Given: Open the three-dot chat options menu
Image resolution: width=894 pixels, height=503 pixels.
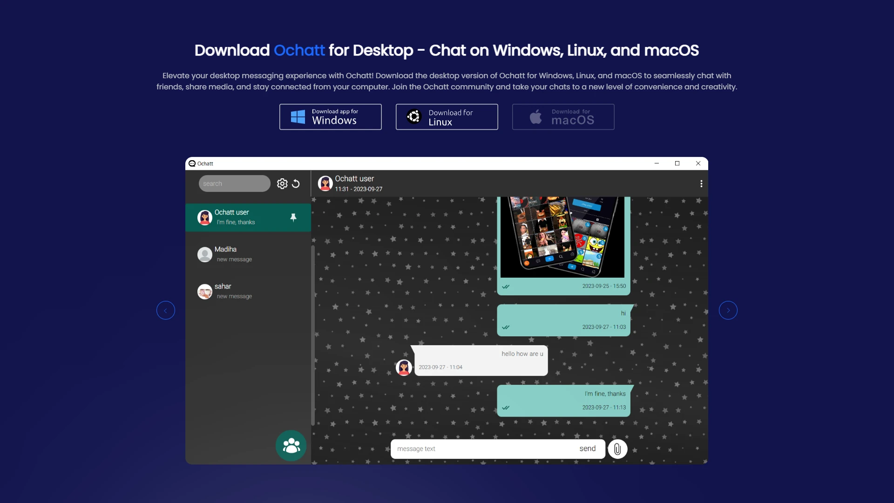Looking at the screenshot, I should (x=701, y=184).
